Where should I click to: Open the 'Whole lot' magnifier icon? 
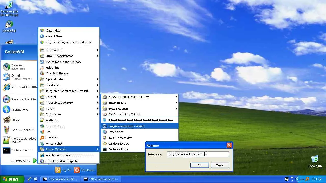42,138
